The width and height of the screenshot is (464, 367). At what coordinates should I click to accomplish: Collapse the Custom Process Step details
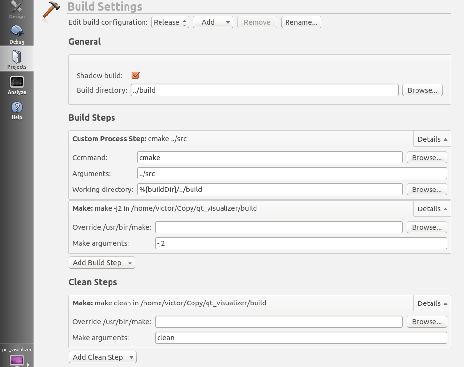point(432,139)
